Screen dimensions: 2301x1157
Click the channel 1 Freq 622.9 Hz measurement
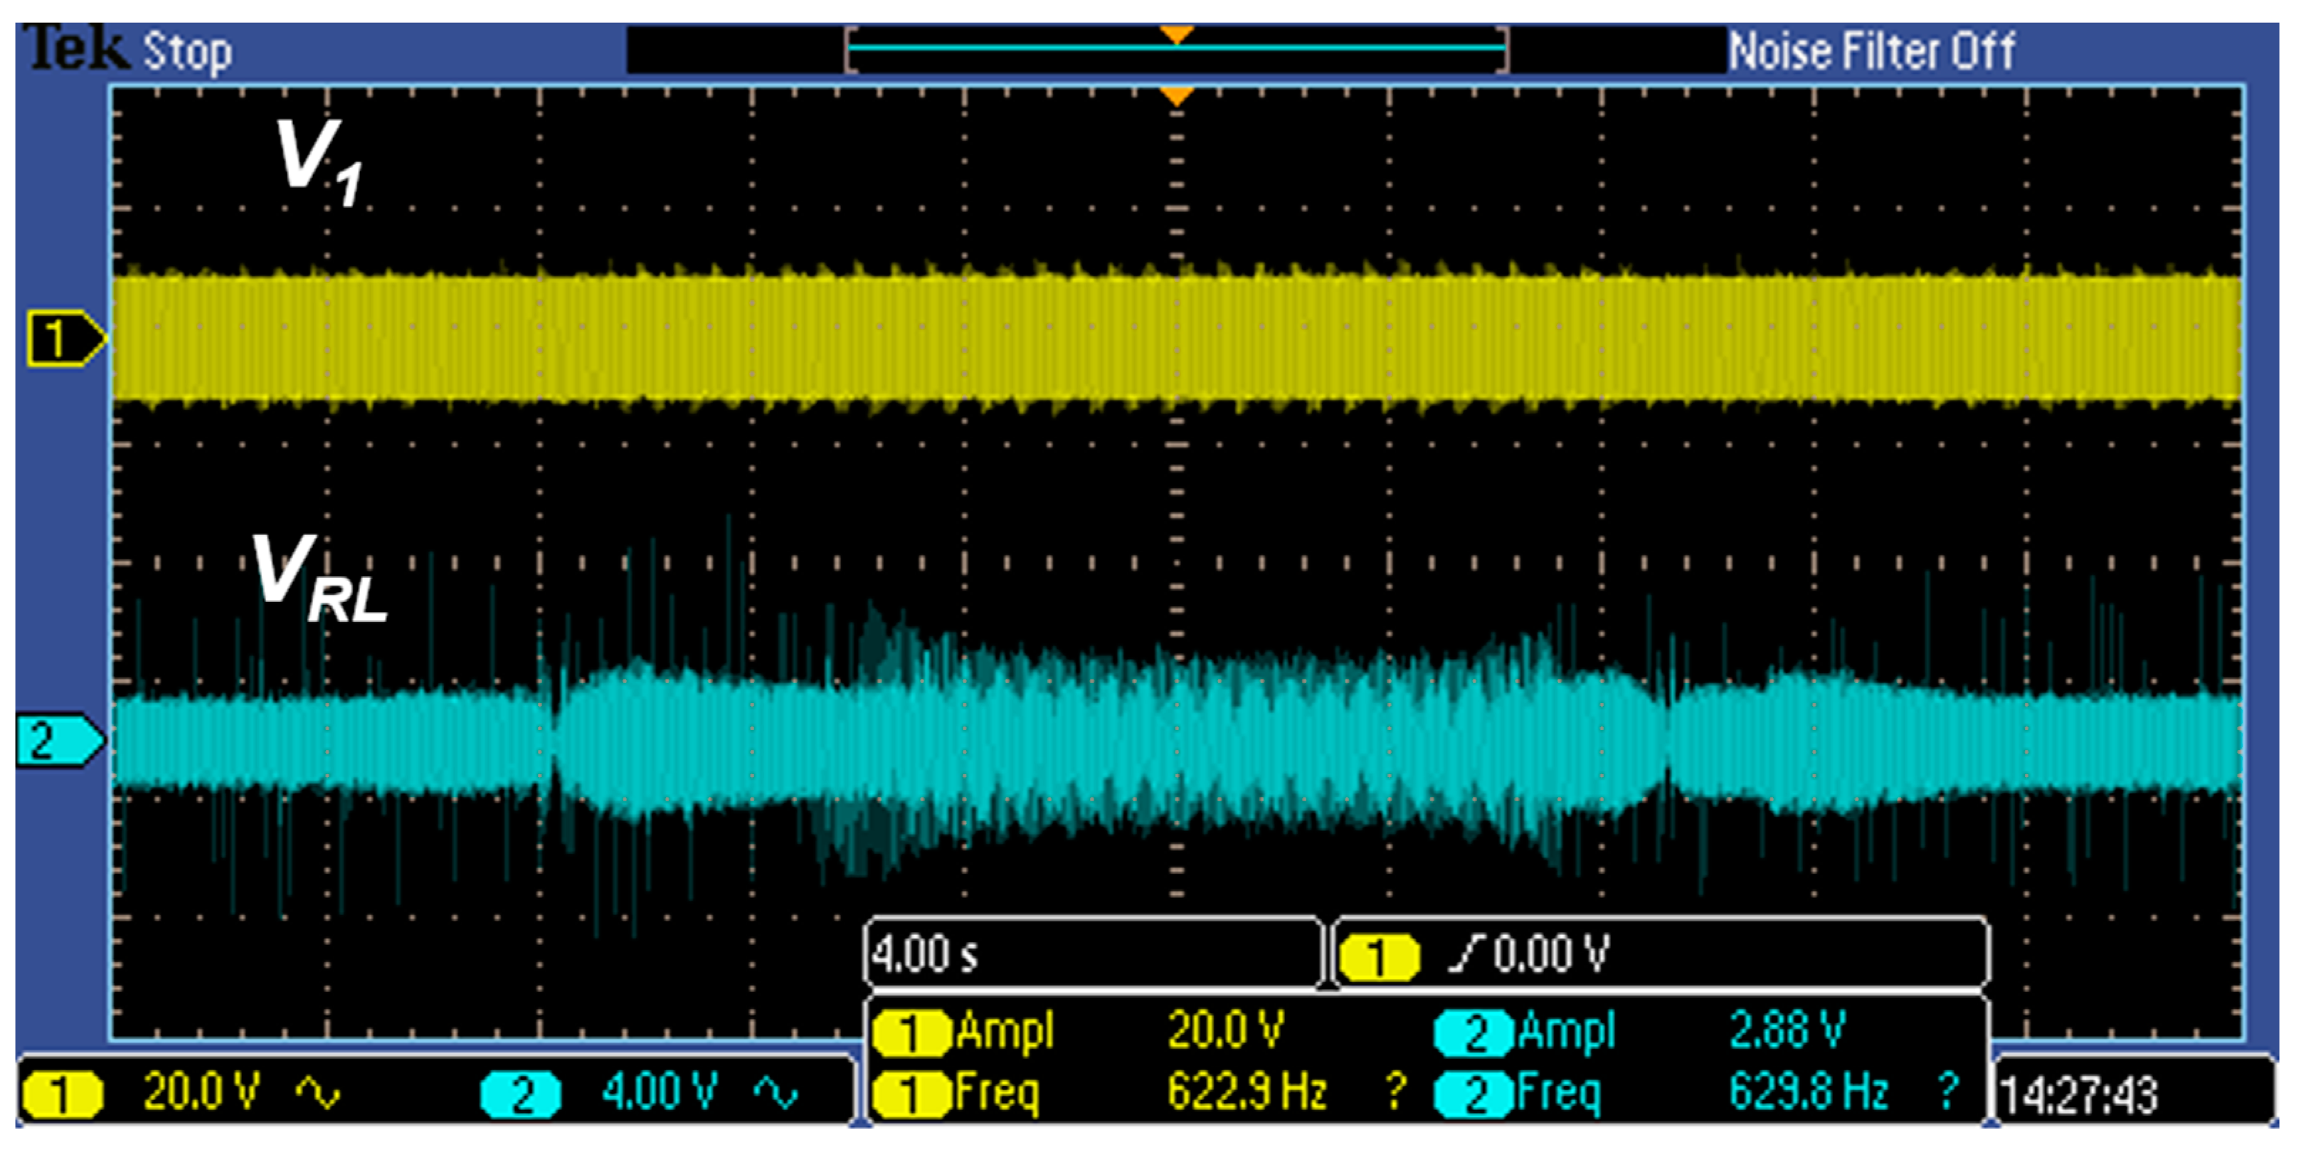[x=1246, y=1092]
